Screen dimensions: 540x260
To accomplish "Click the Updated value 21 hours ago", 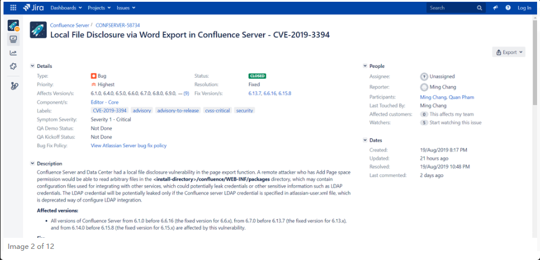I will coord(434,158).
